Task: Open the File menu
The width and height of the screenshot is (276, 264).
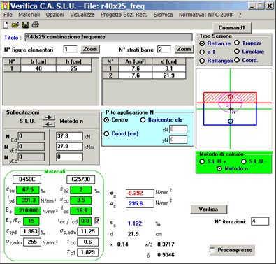Action: tap(8, 15)
